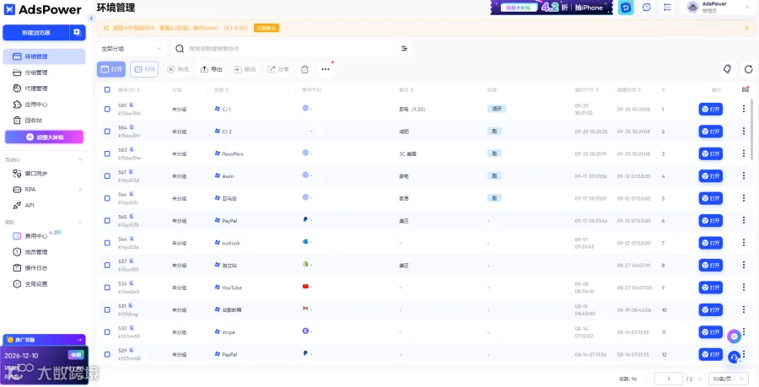Tick the checkbox for the YouTube profile
Screen dimensions: 759x387
pos(107,288)
